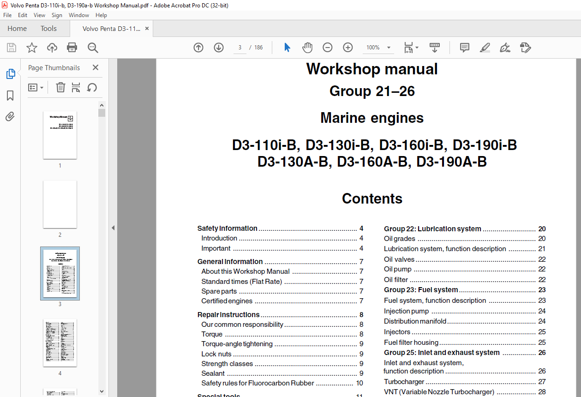Screen dimensions: 581x397
Task: Click the scrolling mode toolbar icon
Action: (435, 48)
